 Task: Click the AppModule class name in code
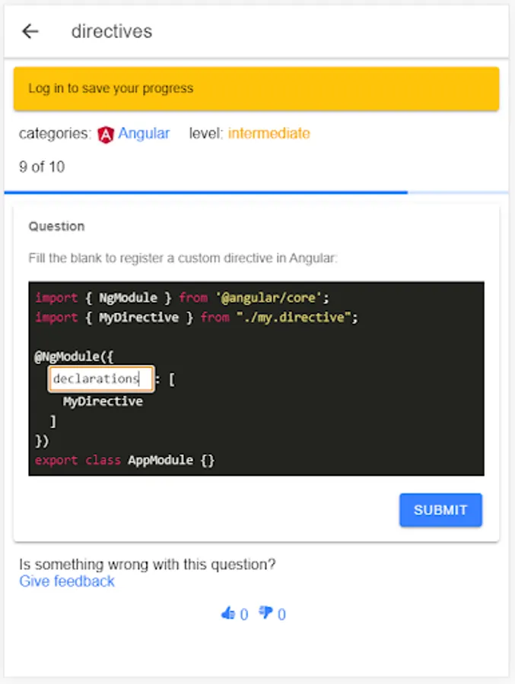point(161,461)
